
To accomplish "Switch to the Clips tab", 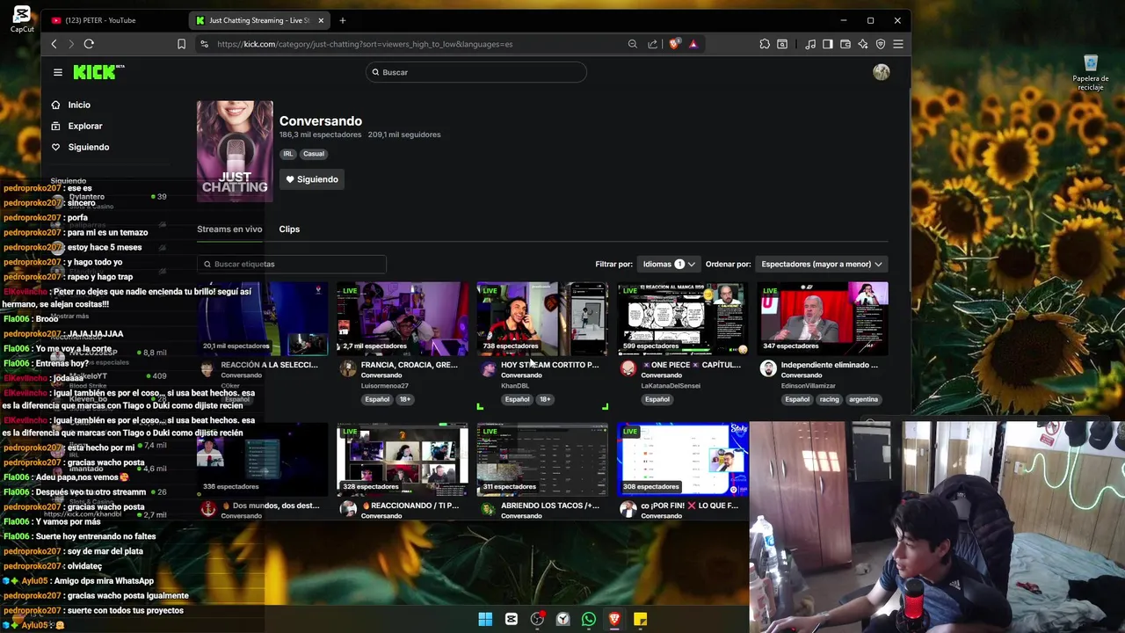I will [x=289, y=229].
